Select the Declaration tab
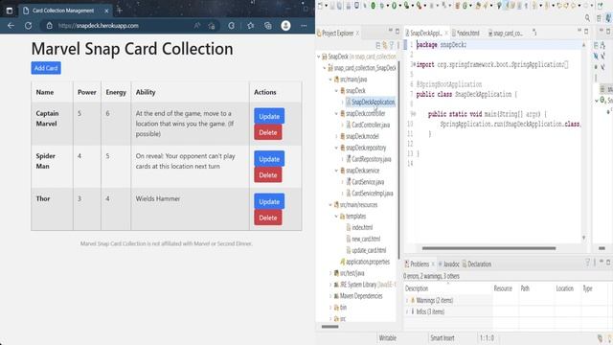Image resolution: width=613 pixels, height=345 pixels. coord(477,264)
